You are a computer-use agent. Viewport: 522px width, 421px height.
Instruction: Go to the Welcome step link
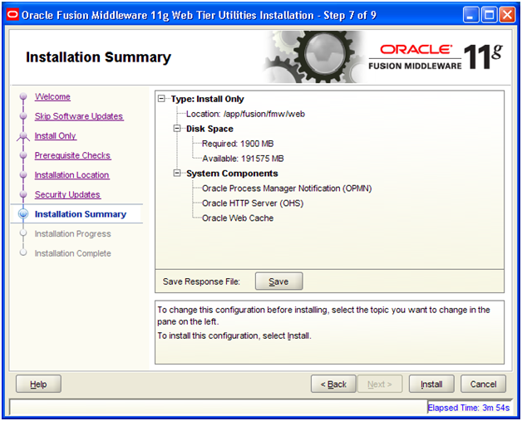click(x=52, y=97)
